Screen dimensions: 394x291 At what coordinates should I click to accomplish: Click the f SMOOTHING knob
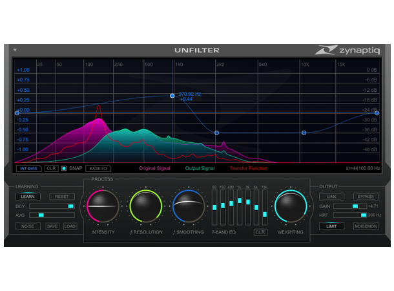coord(189,206)
